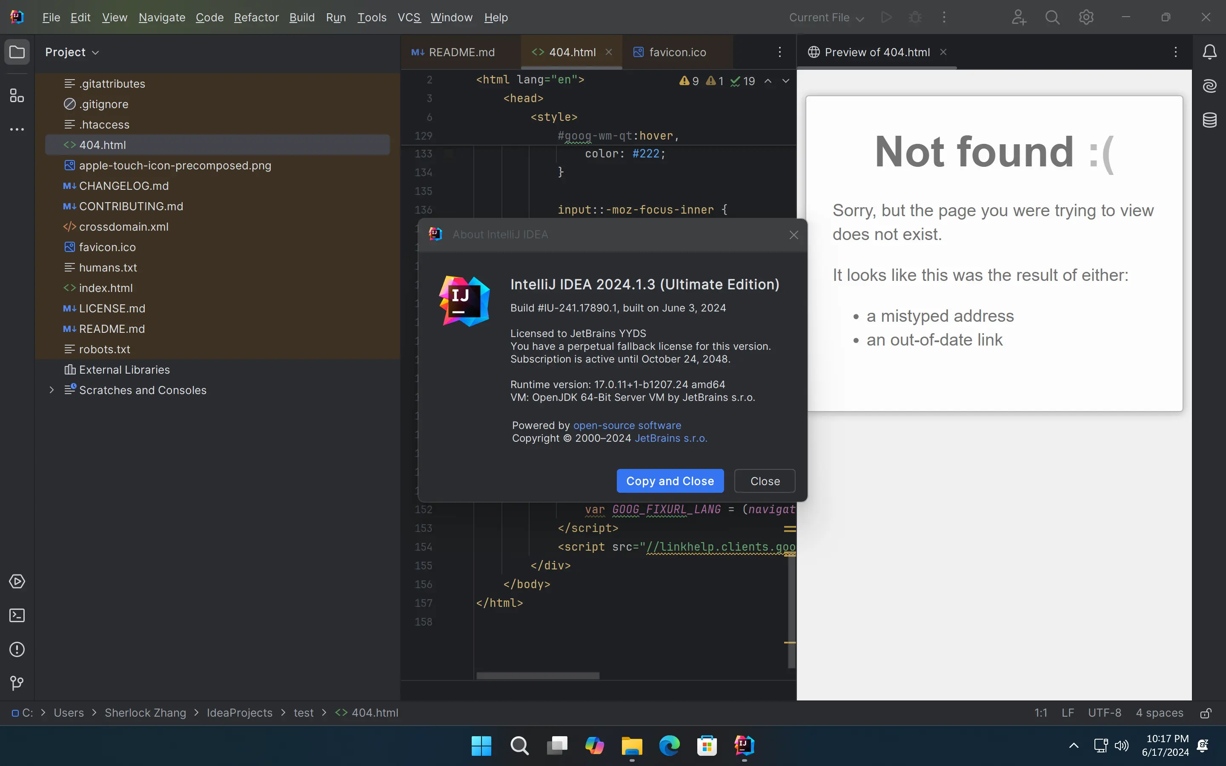Screen dimensions: 1226x766
Task: Open the Current File run configuration dropdown
Action: pos(826,17)
